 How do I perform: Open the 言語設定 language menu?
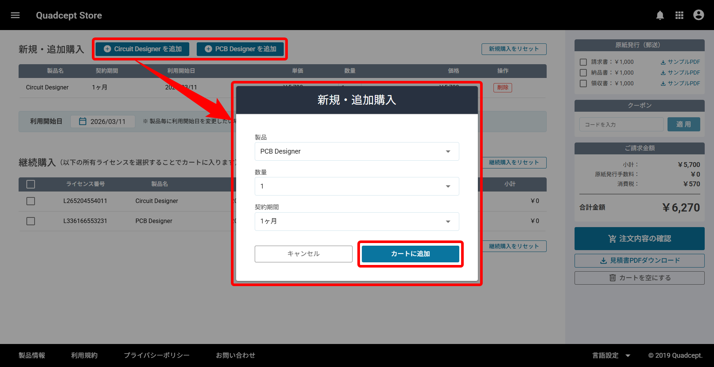coord(611,355)
